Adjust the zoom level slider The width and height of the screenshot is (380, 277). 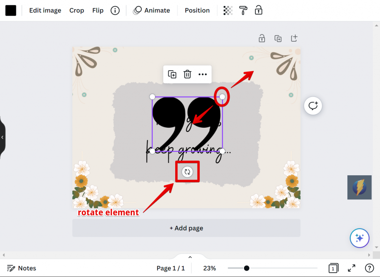tap(246, 268)
